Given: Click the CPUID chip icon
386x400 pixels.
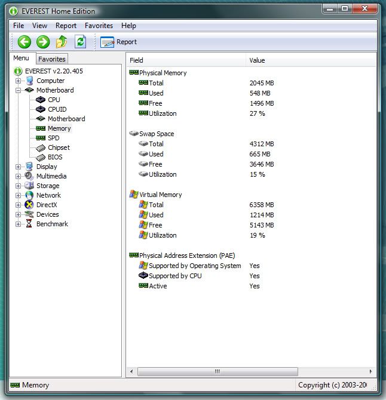Looking at the screenshot, I should click(x=41, y=109).
